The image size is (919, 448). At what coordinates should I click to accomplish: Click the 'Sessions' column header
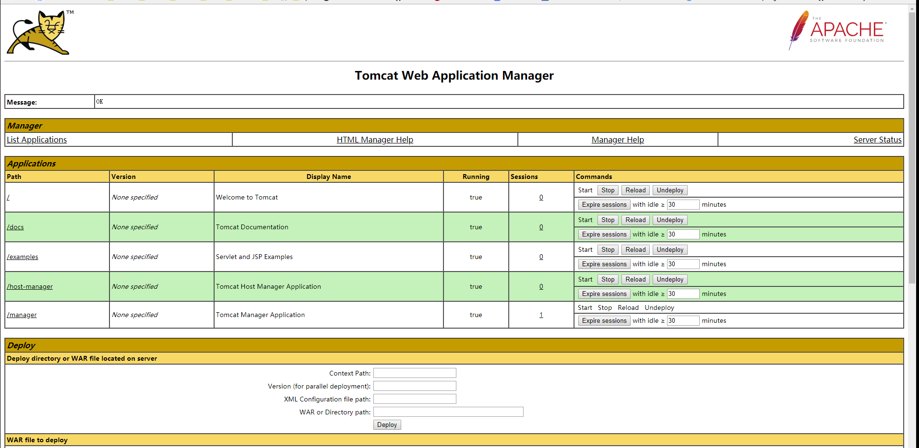tap(524, 177)
